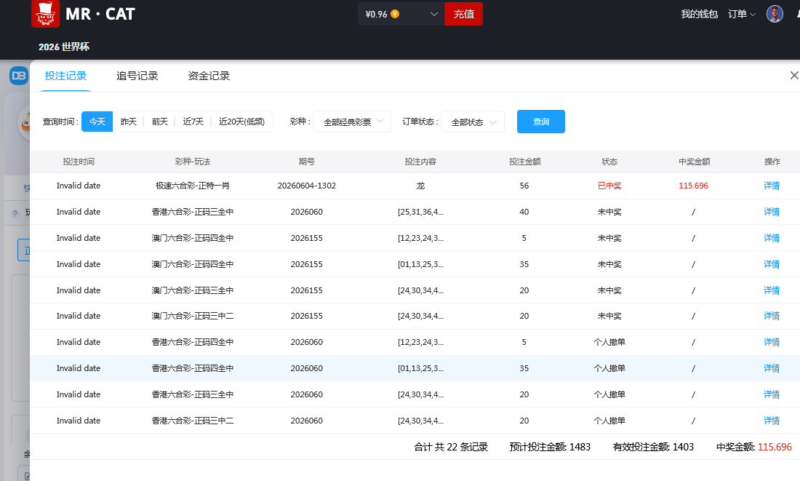Switch to the 资金记录 tab

[209, 76]
